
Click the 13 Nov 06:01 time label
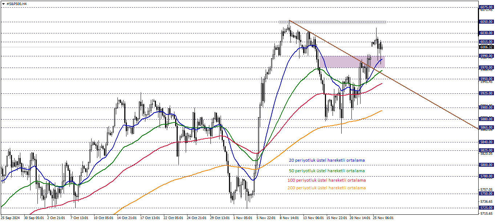[x=314, y=218]
